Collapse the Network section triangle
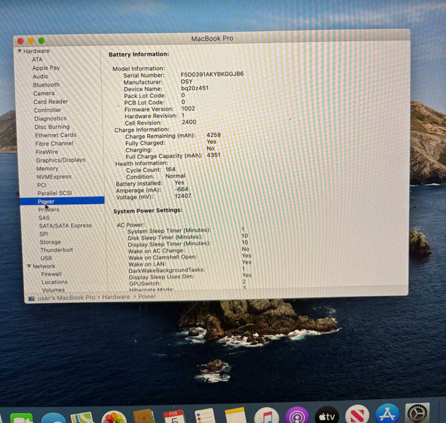This screenshot has width=446, height=423. (x=29, y=266)
